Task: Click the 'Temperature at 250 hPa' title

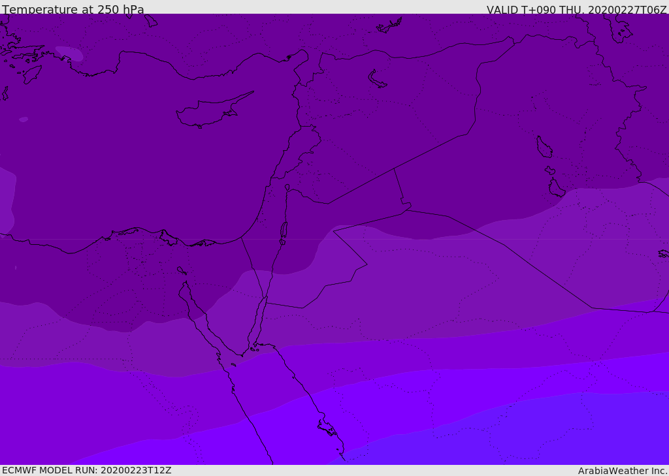Action: (x=73, y=9)
